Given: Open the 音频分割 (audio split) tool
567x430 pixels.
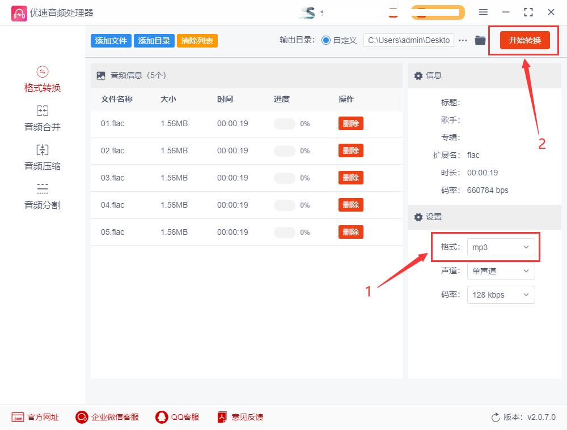Looking at the screenshot, I should pyautogui.click(x=43, y=195).
